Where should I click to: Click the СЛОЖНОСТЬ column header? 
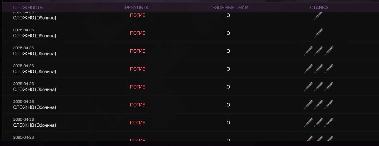pyautogui.click(x=28, y=7)
